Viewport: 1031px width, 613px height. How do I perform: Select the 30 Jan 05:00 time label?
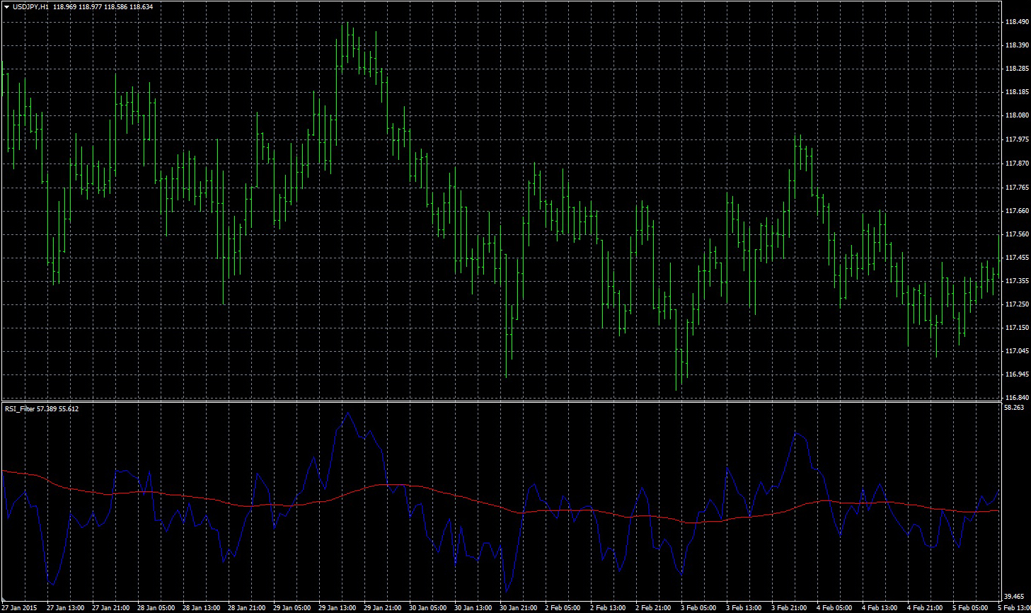(x=428, y=608)
